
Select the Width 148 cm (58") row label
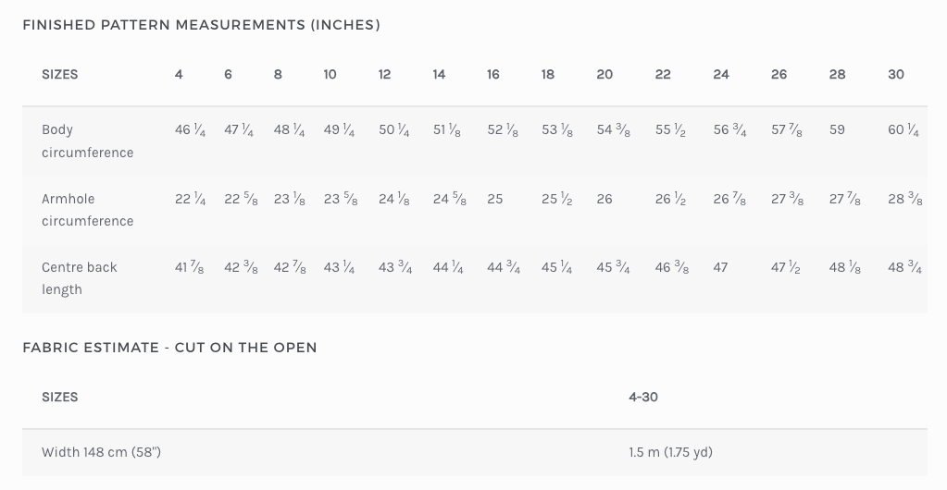coord(101,452)
